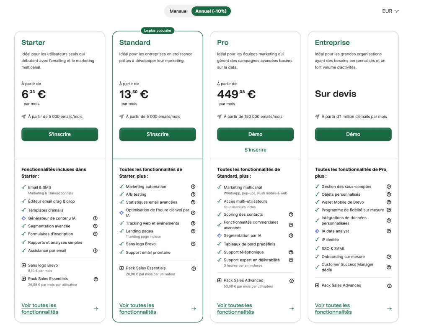429x327 pixels.
Task: Expand Pack Sales Advanced add-on in Pro
Action: pos(220,281)
